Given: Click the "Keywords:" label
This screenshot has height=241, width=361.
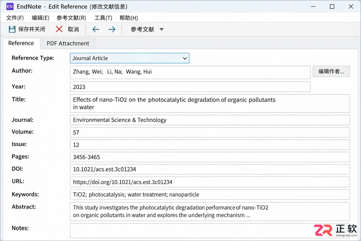Looking at the screenshot, I should (25, 194).
